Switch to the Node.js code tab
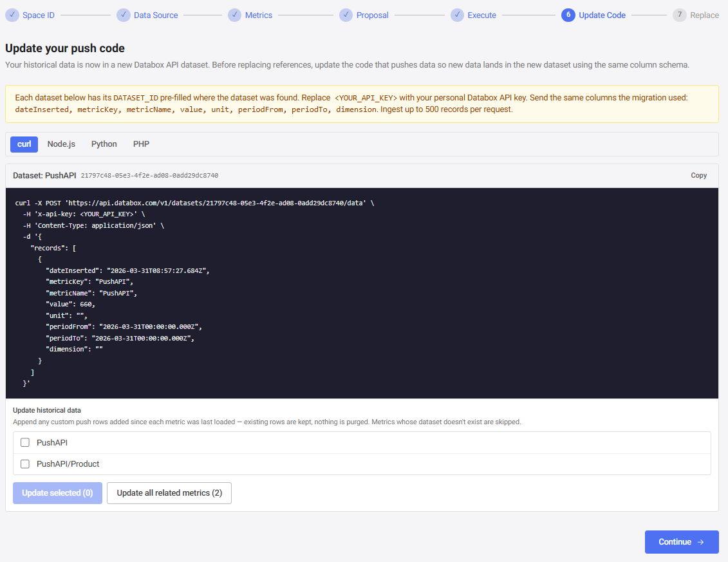 click(61, 144)
